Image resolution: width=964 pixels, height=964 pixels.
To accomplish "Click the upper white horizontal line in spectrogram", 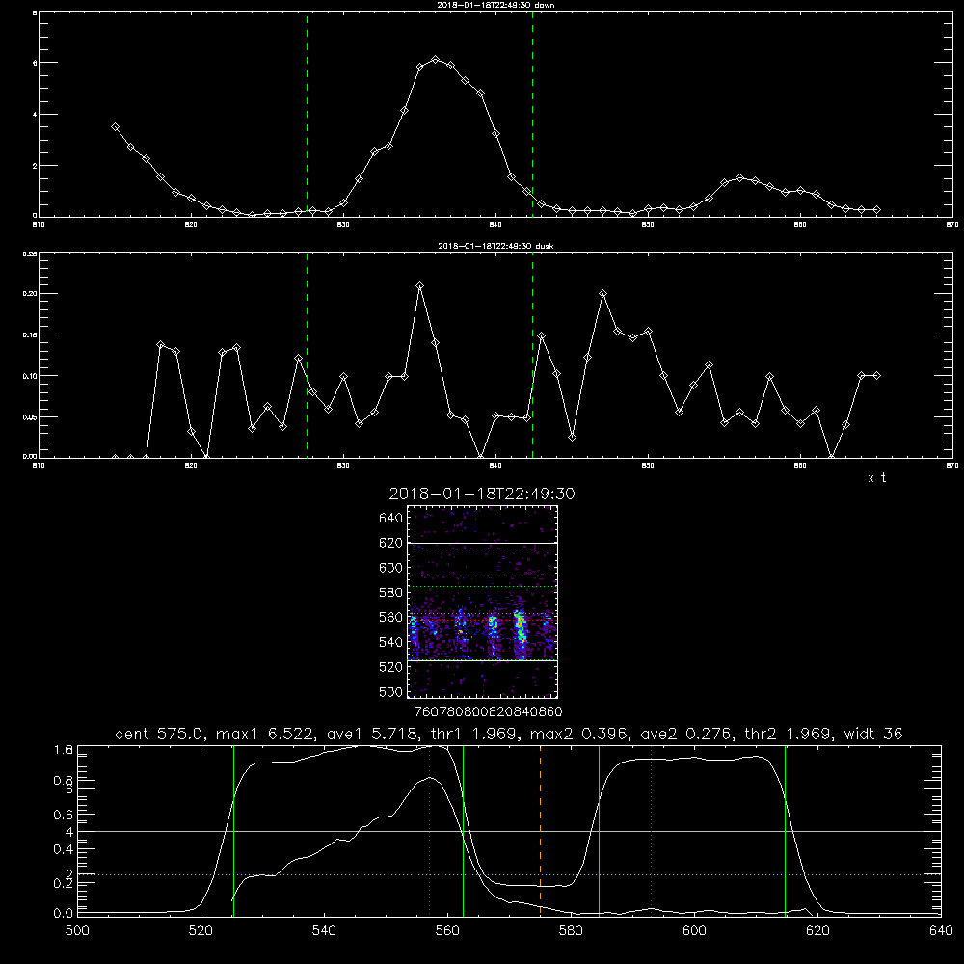I will [x=483, y=543].
